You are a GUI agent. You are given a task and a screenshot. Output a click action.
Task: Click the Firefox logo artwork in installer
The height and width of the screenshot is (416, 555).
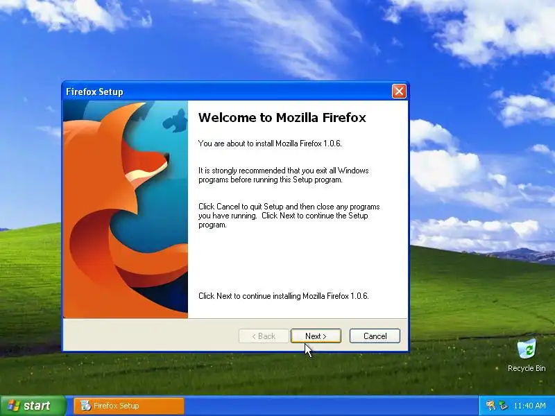[x=126, y=209]
